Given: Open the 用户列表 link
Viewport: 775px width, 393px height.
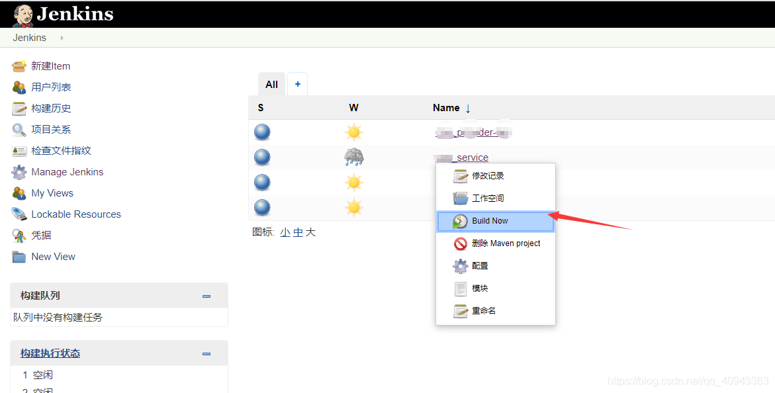Looking at the screenshot, I should pos(51,87).
